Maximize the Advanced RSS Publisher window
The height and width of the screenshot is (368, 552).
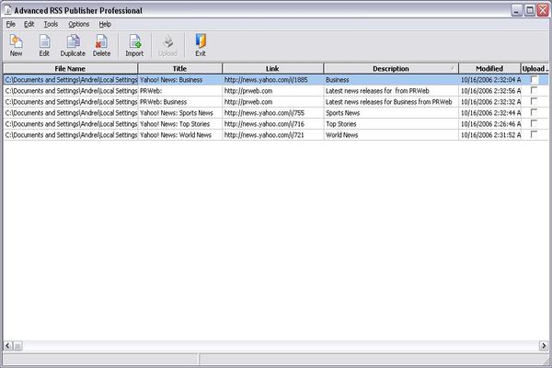tap(530, 10)
